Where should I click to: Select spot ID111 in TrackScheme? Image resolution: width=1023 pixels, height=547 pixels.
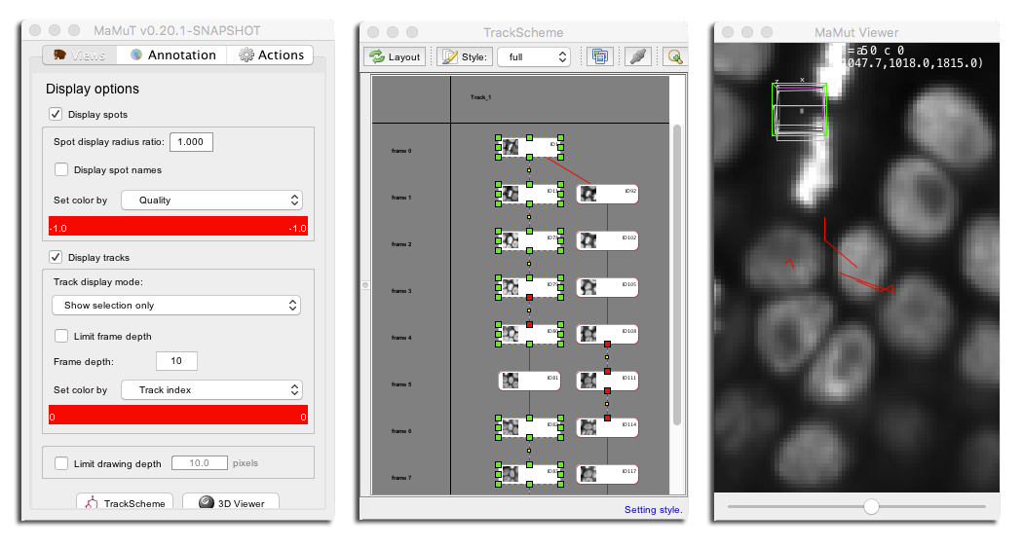(x=607, y=381)
